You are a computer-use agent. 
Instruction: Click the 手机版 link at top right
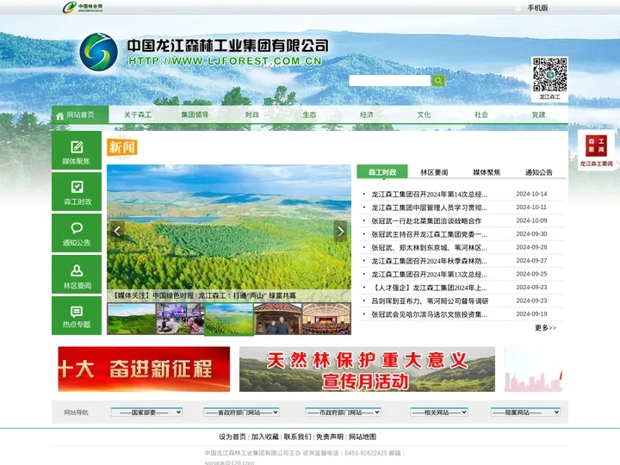click(x=537, y=8)
